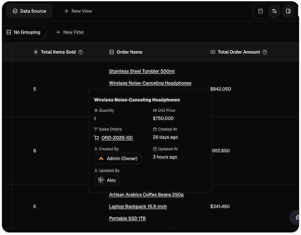This screenshot has height=235, width=301.
Task: Click Total Items Sold help icon
Action: 81,52
